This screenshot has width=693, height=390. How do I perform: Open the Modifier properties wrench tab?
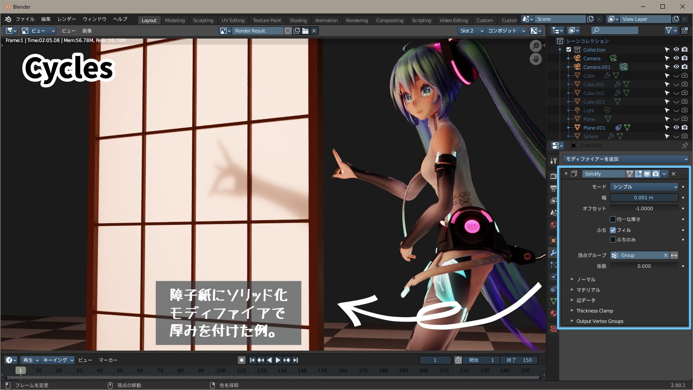point(553,252)
